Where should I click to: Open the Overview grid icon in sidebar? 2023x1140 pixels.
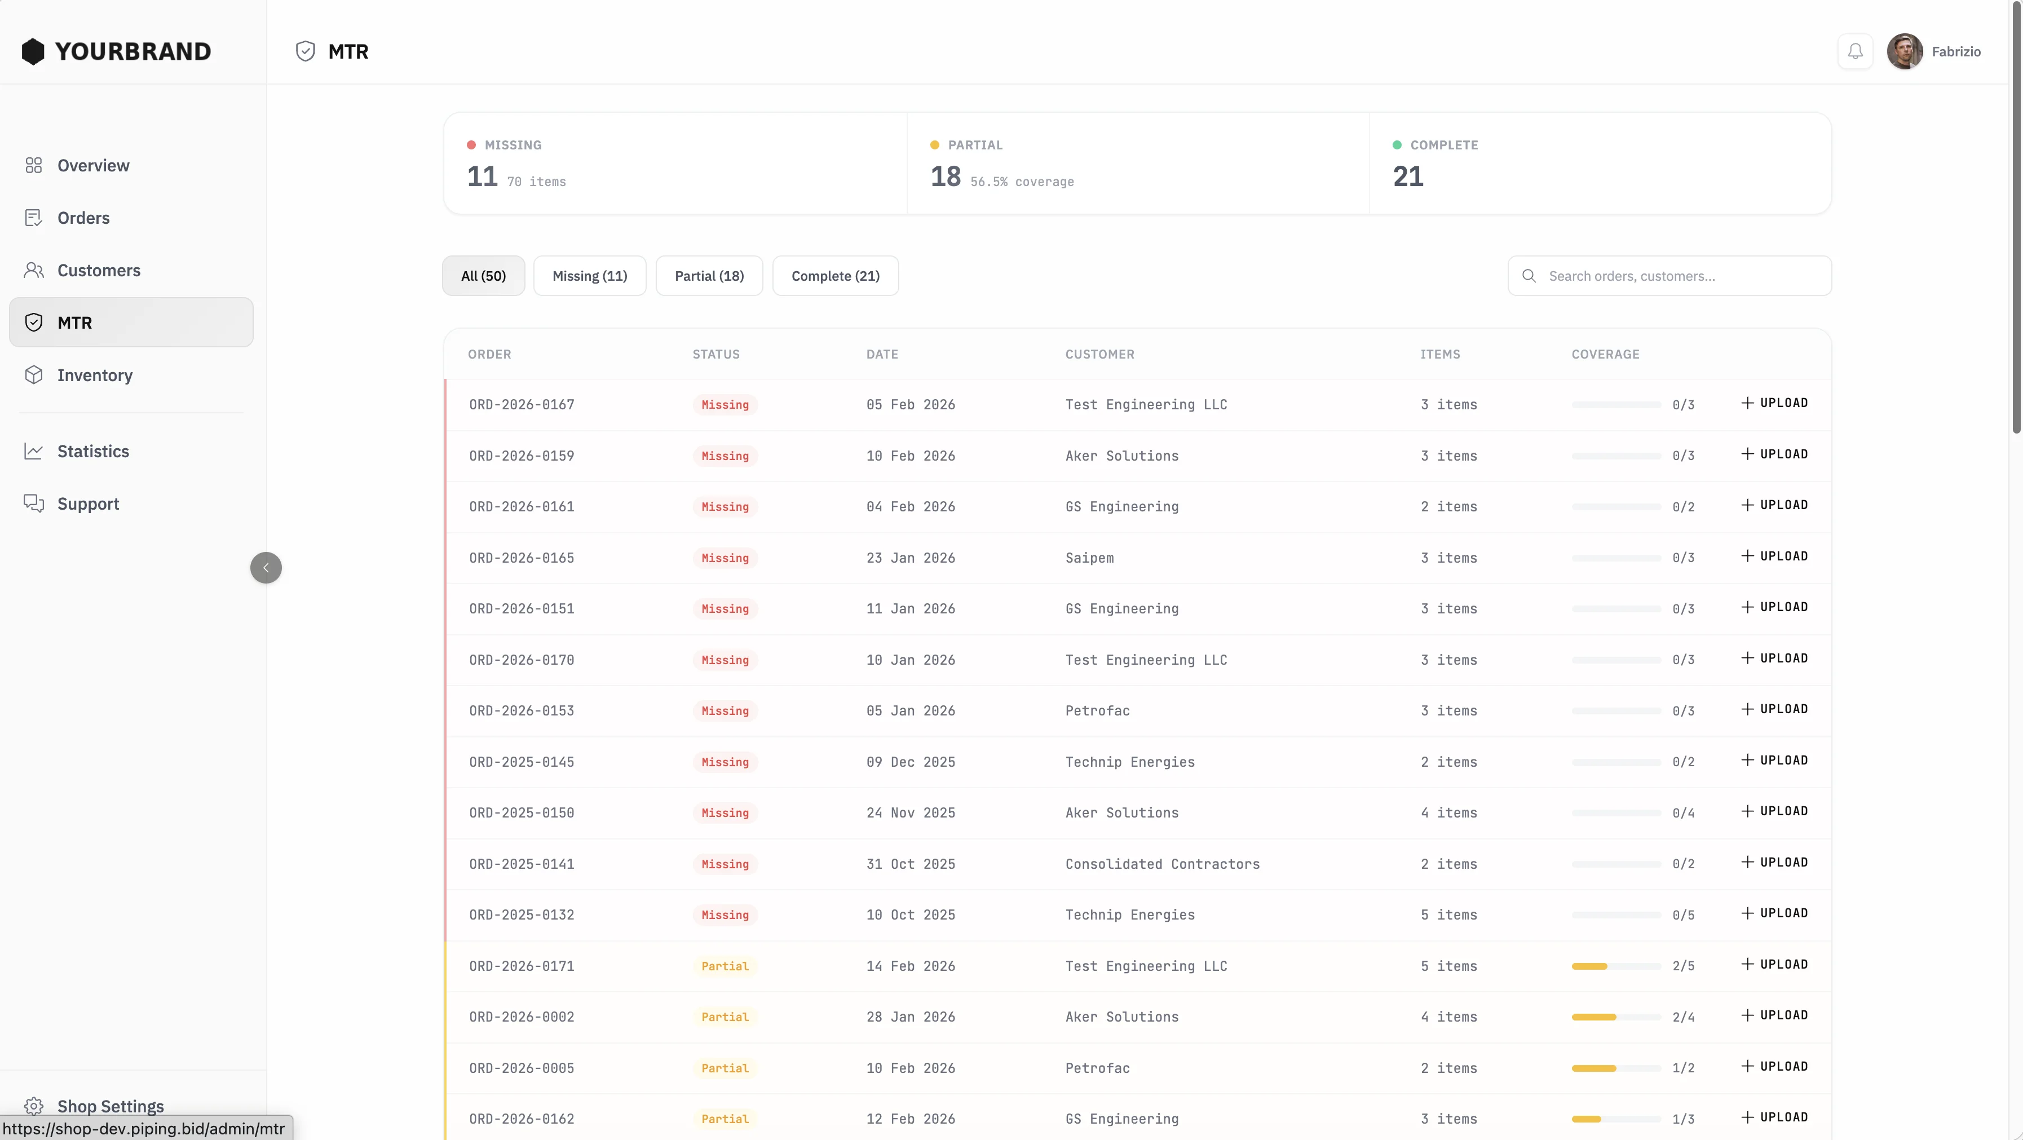coord(33,166)
